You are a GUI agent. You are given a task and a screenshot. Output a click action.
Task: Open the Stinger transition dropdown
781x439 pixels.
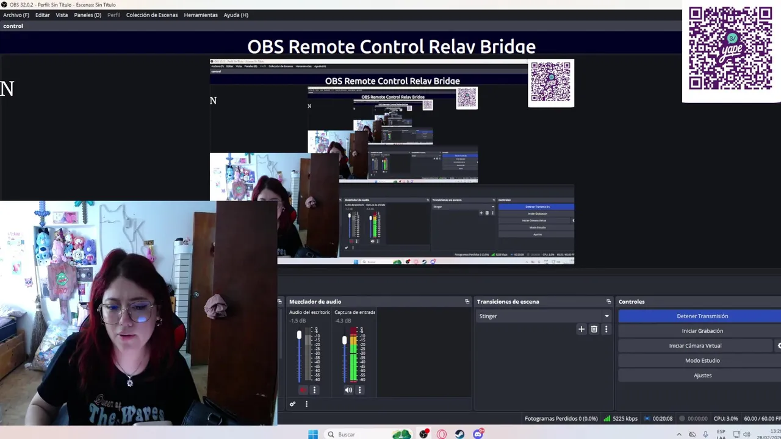[543, 316]
